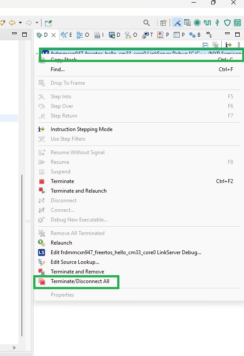This screenshot has width=244, height=356.
Task: Open the table-icon P view tab
Action: pyautogui.click(x=179, y=35)
